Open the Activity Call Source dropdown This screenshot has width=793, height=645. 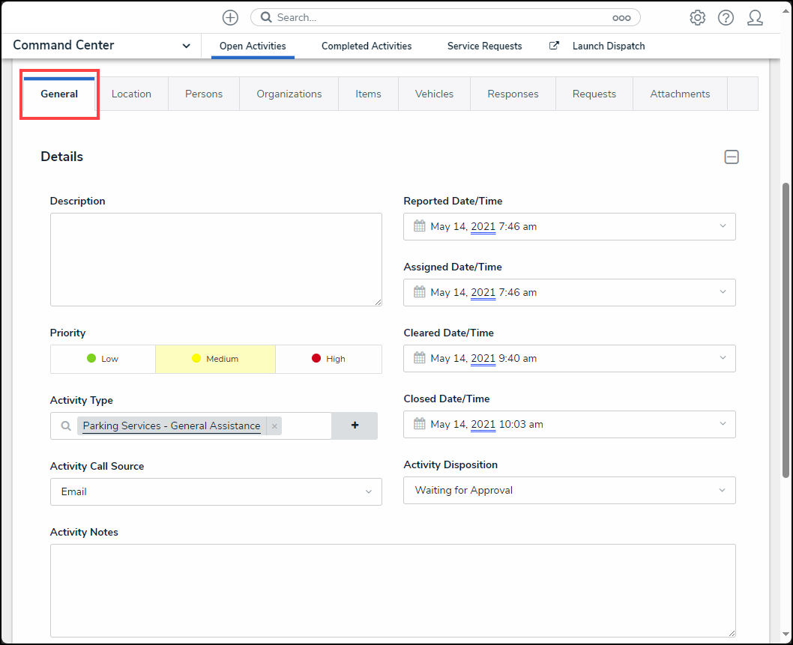pos(216,491)
